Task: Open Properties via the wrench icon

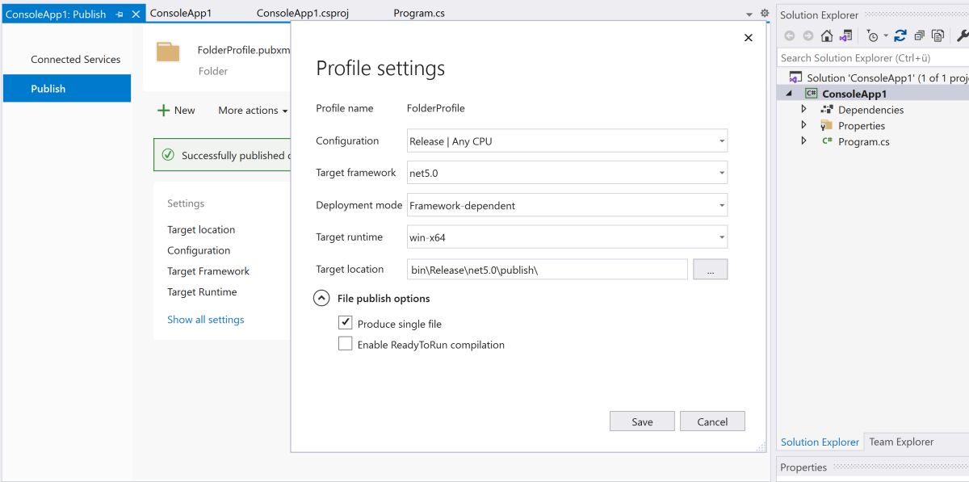Action: [962, 36]
